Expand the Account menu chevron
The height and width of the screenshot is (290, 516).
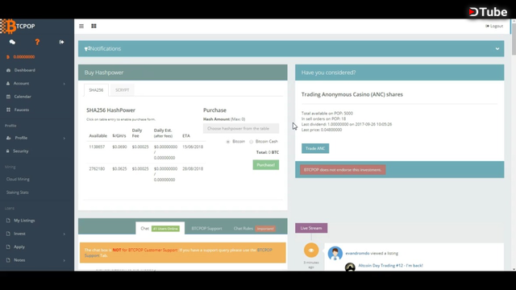[x=64, y=84]
